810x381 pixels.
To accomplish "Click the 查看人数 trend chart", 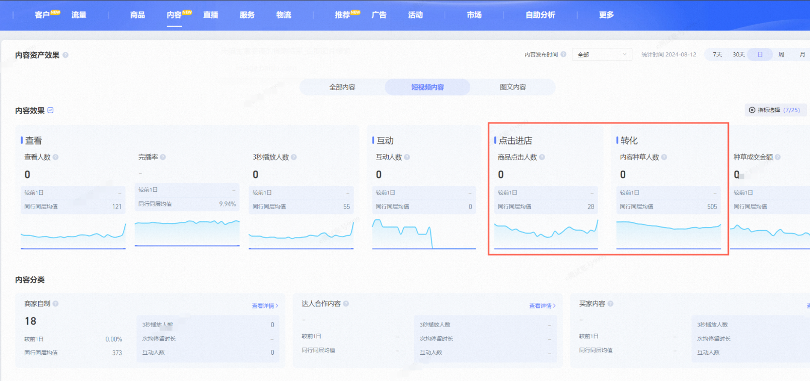I will pos(73,235).
